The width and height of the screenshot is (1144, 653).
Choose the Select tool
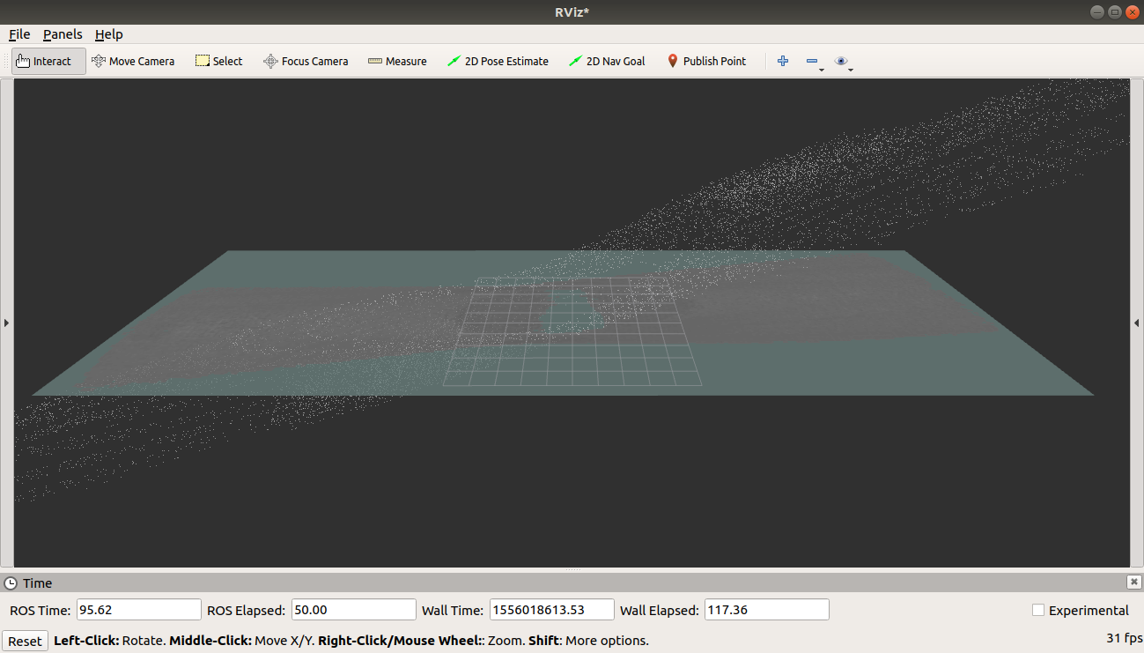(x=218, y=61)
